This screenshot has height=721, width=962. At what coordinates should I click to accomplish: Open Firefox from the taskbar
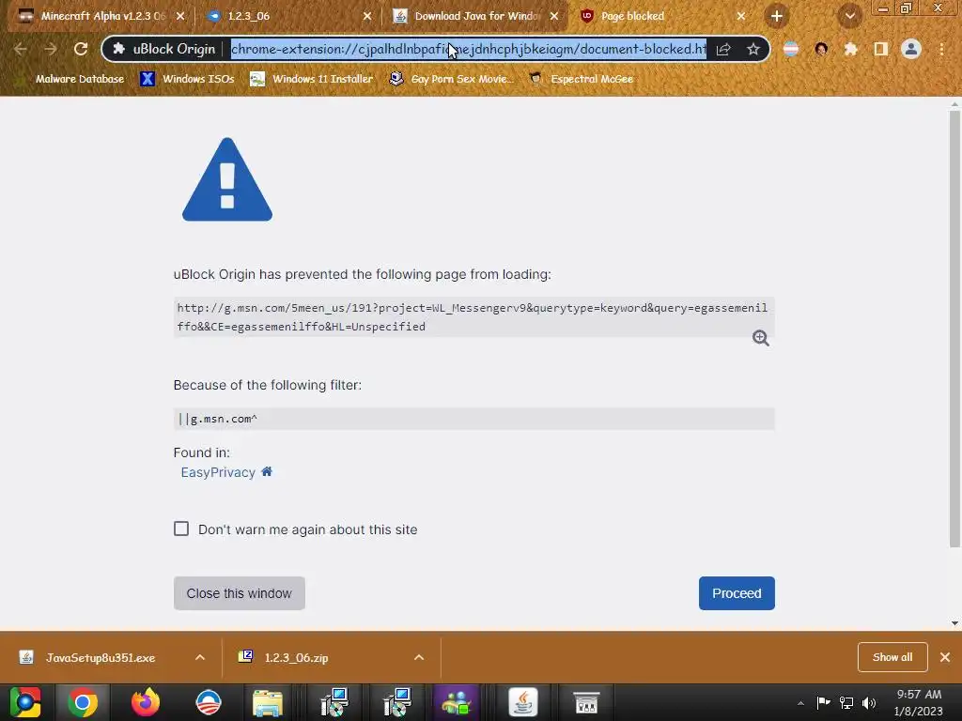tap(146, 702)
